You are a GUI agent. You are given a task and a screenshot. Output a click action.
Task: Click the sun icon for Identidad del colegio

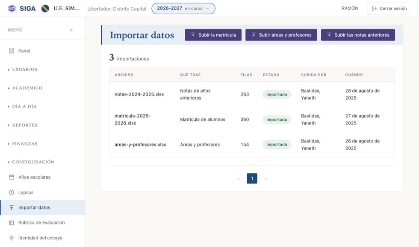point(12,238)
